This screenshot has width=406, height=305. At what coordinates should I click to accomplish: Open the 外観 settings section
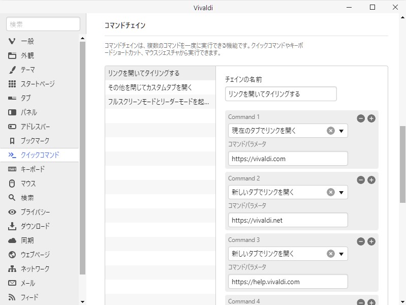click(x=39, y=55)
